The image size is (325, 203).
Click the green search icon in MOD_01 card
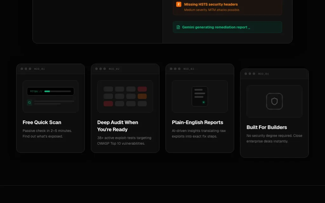click(30, 102)
